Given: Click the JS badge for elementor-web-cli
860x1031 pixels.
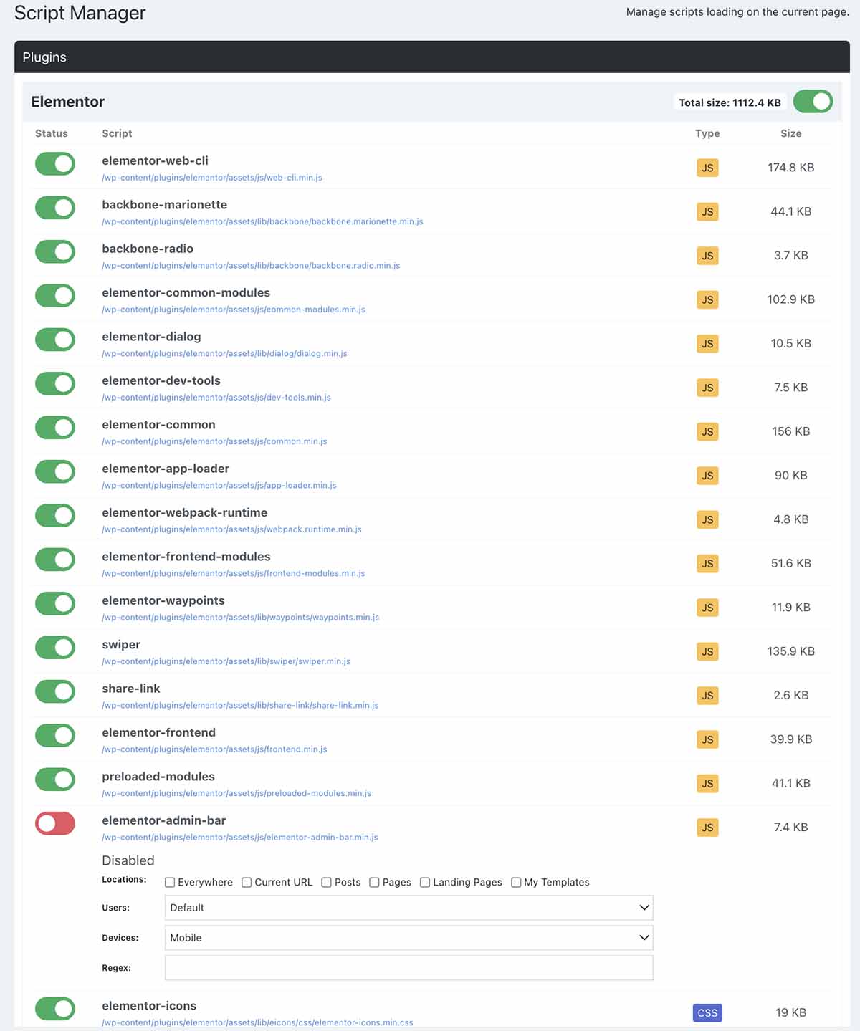Looking at the screenshot, I should 707,168.
